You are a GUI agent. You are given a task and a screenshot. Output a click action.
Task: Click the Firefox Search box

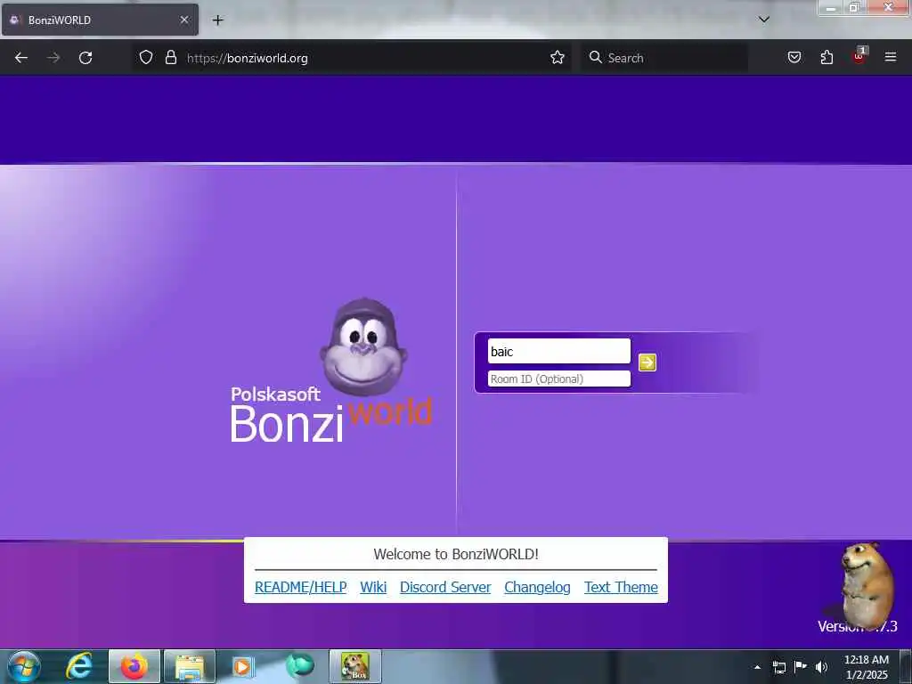click(x=664, y=58)
